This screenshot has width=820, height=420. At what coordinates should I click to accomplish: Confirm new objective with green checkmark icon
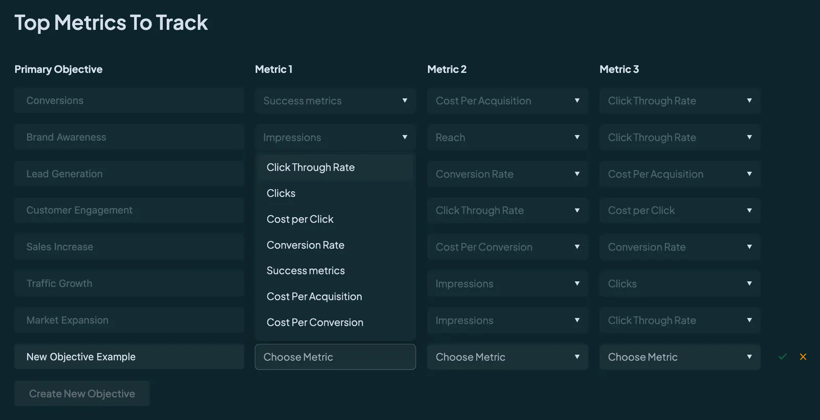782,357
